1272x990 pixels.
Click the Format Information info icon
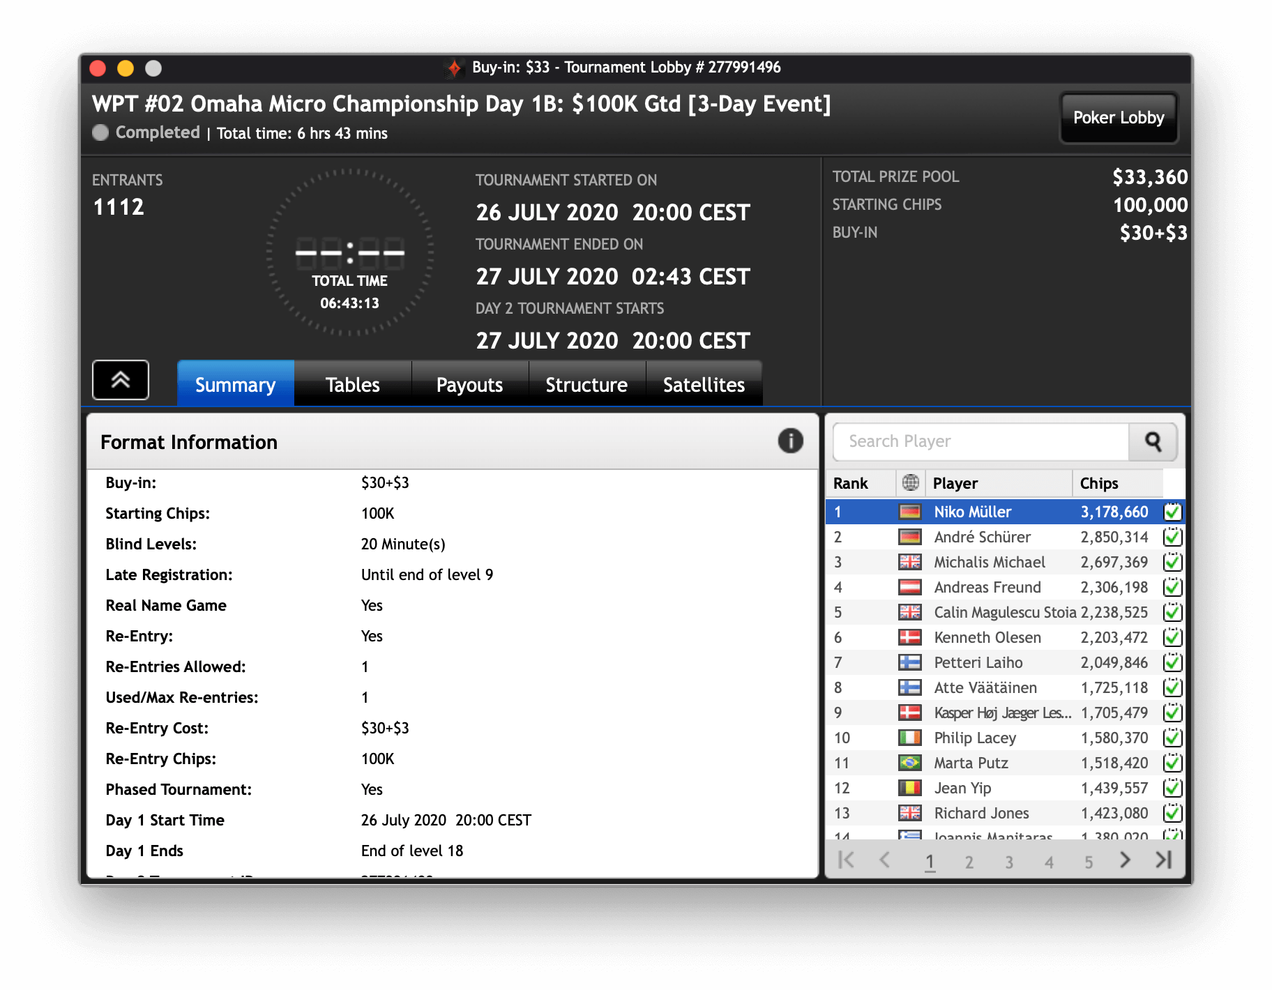point(790,441)
